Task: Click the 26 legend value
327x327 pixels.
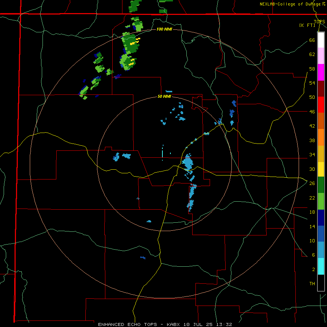Action: 312,183
